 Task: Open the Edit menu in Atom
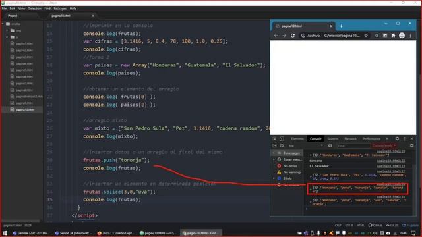point(13,9)
